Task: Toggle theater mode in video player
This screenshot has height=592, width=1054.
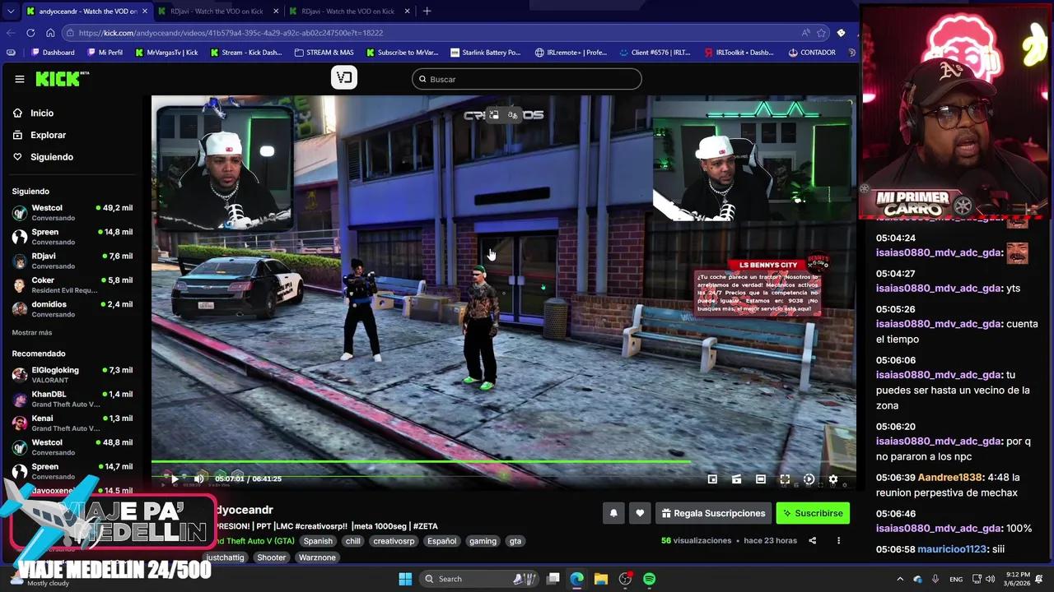Action: click(761, 479)
